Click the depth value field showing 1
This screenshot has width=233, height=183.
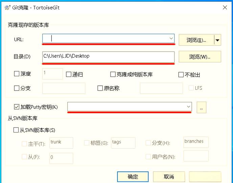pyautogui.click(x=52, y=74)
